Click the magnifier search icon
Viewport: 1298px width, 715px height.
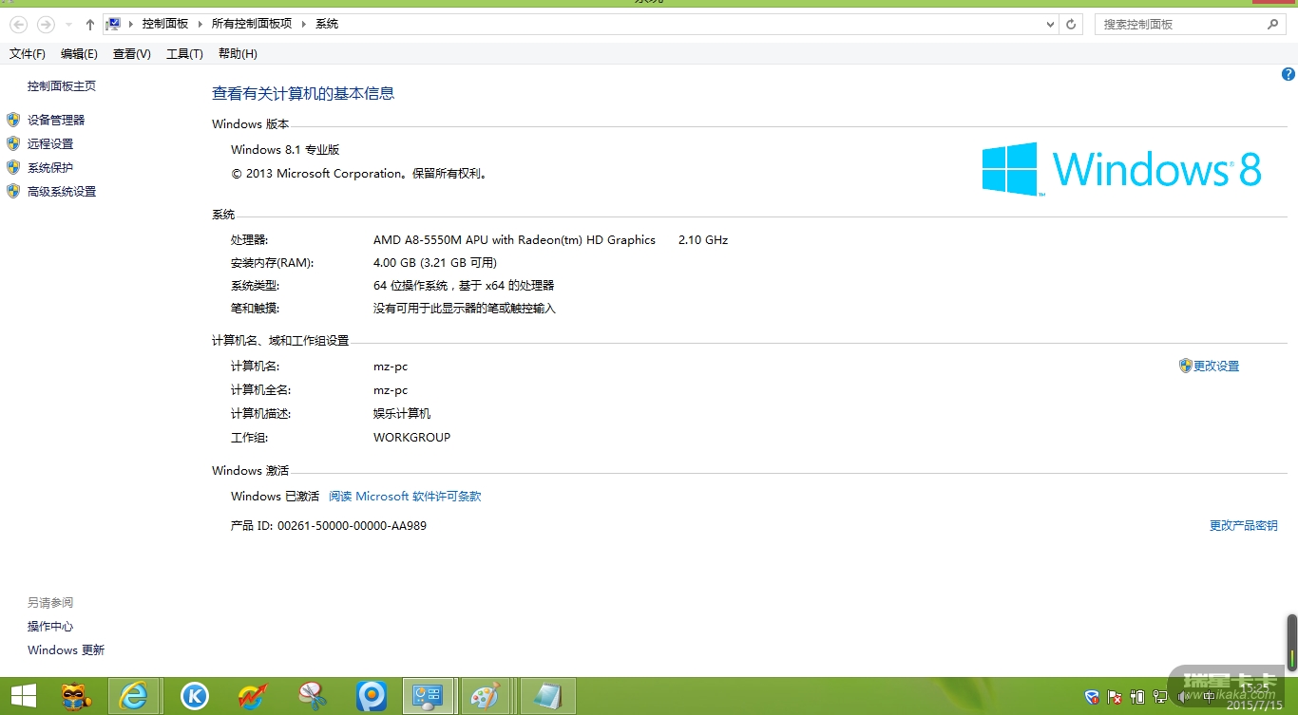pyautogui.click(x=1273, y=25)
